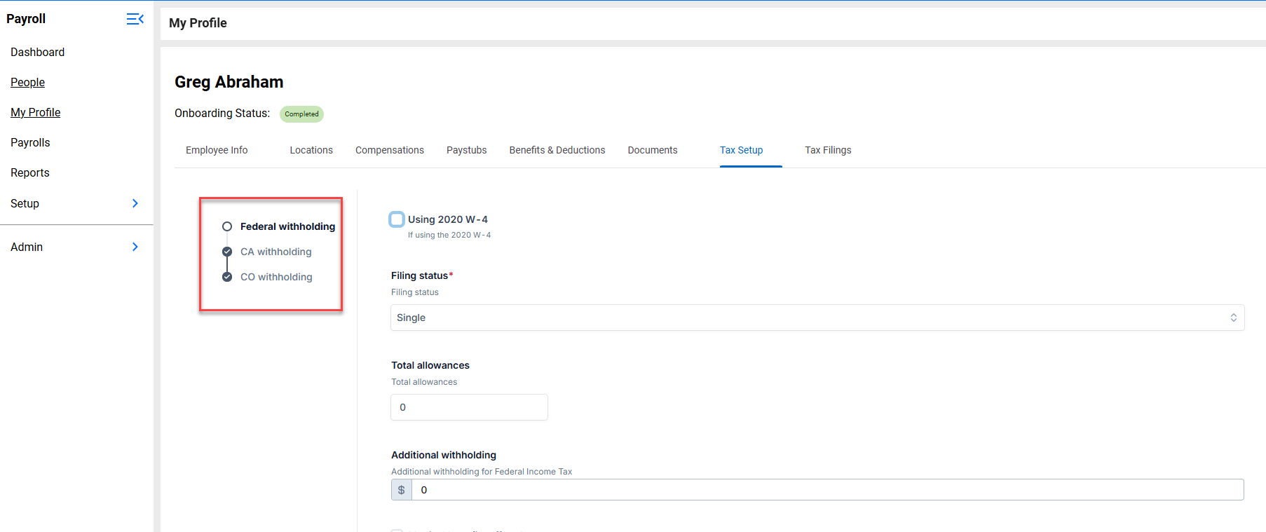The width and height of the screenshot is (1266, 532).
Task: Open the Tax Filings tab
Action: pos(828,150)
